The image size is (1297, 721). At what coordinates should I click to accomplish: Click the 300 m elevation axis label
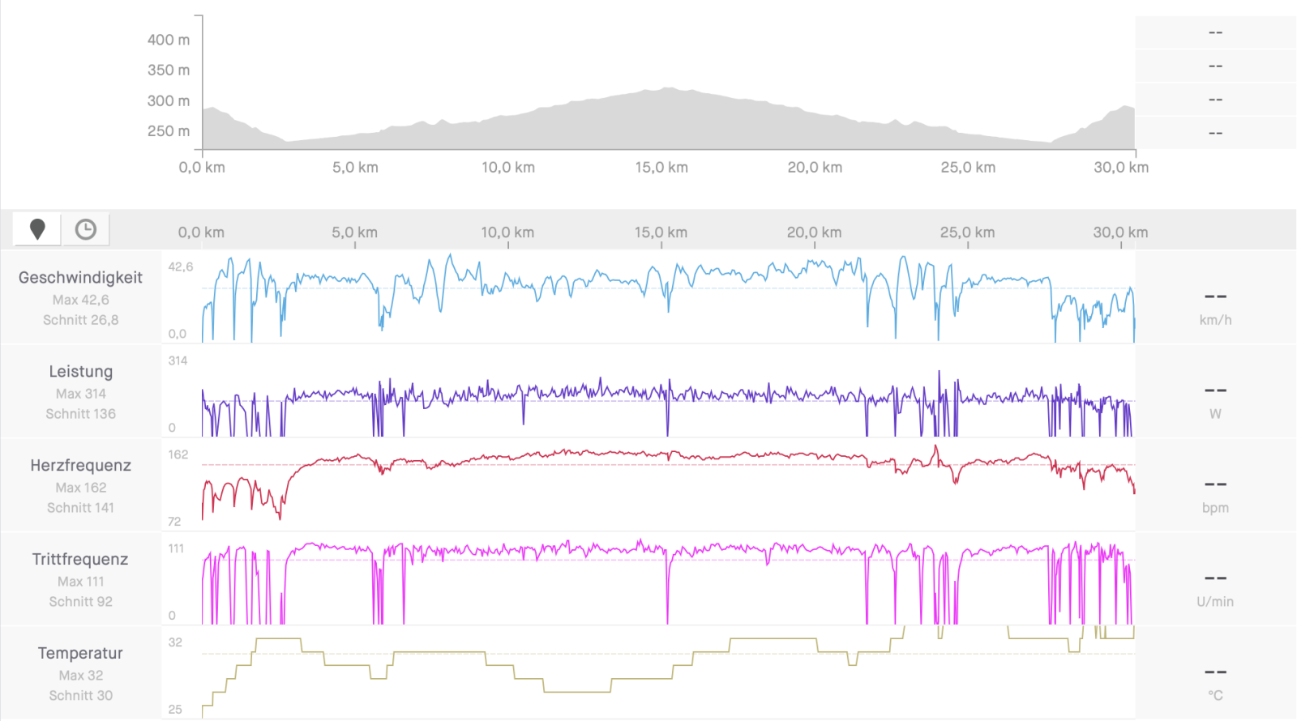click(169, 101)
